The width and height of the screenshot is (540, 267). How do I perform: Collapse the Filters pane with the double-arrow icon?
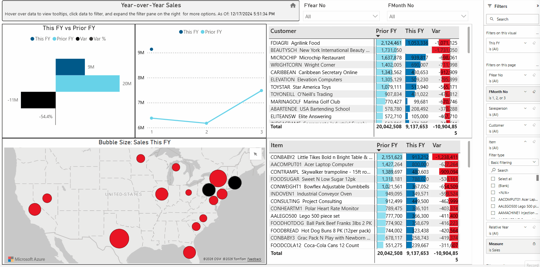coord(537,6)
